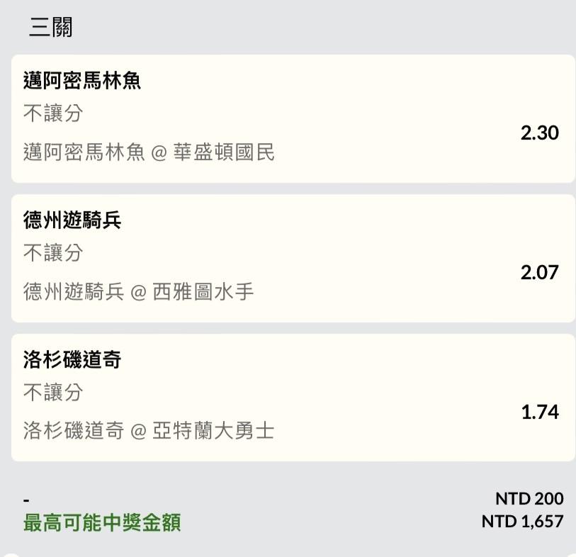Click the NTD 200 stake amount
This screenshot has height=557, width=576.
529,499
